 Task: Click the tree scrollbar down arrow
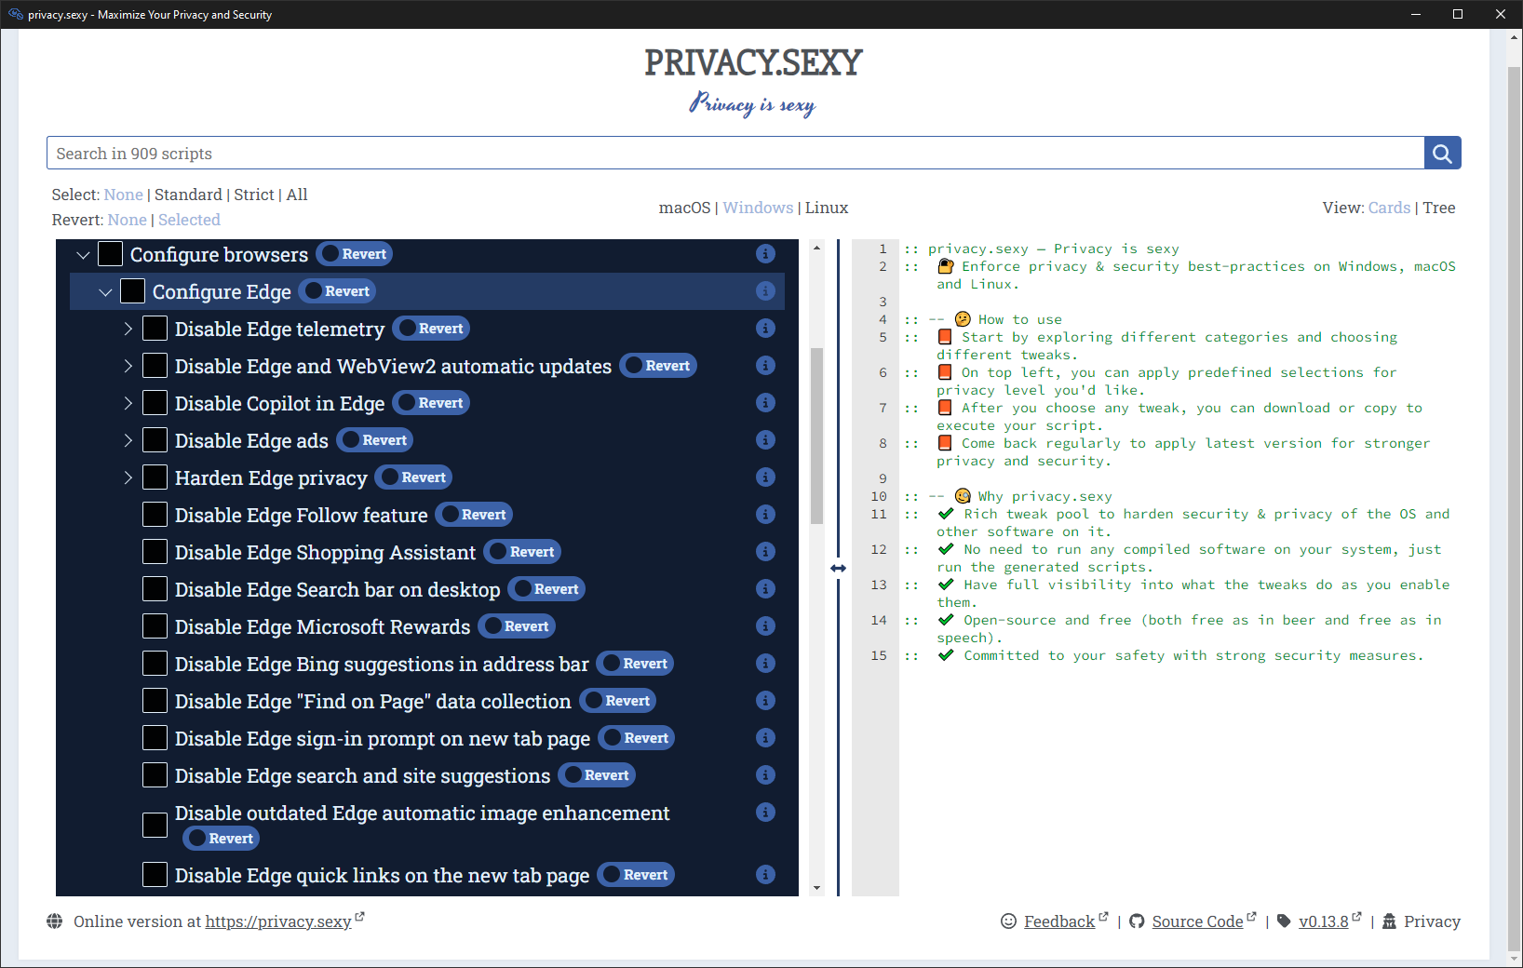tap(817, 888)
